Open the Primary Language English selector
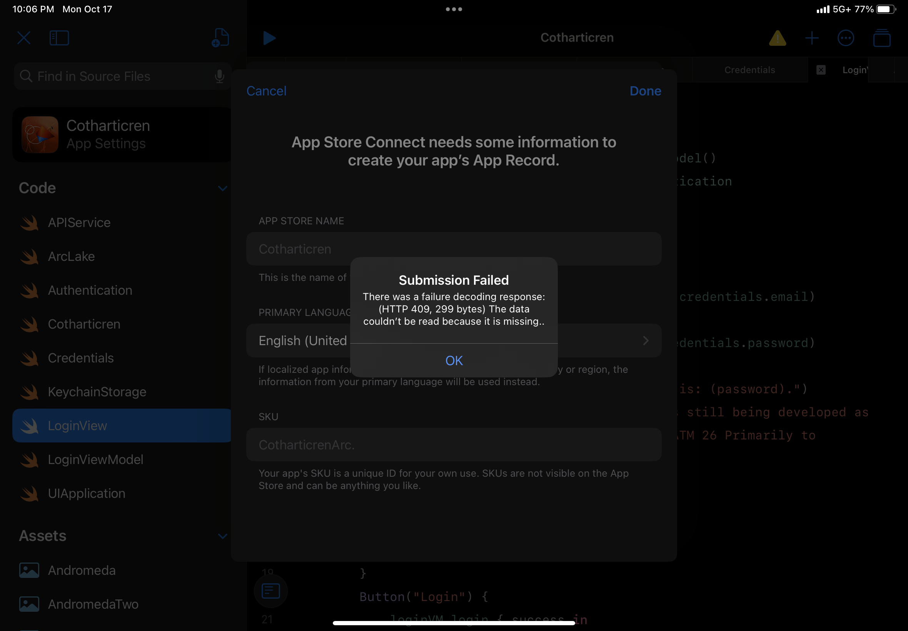Viewport: 908px width, 631px height. (454, 341)
